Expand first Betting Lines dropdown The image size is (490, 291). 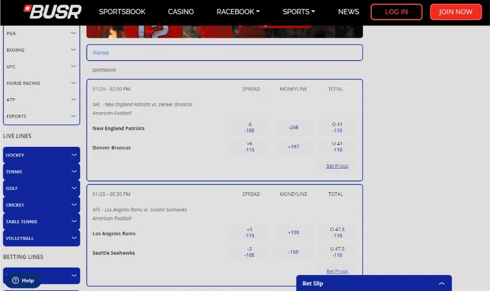pyautogui.click(x=41, y=275)
